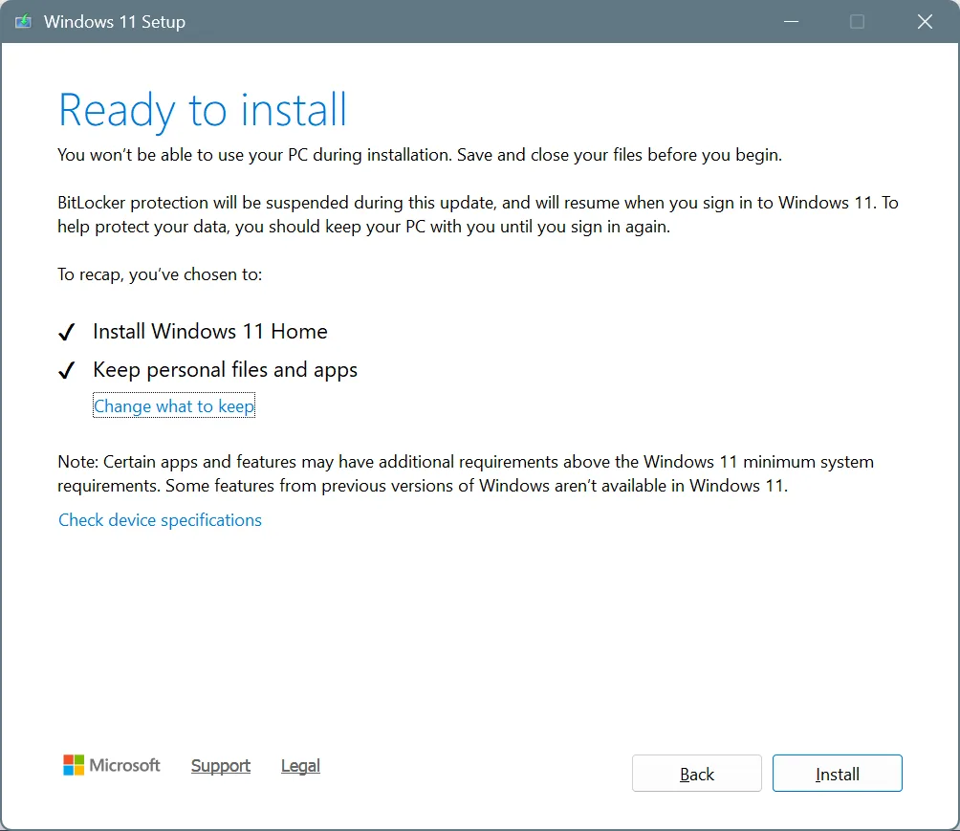Viewport: 960px width, 831px height.
Task: Open the Support link
Action: tap(221, 765)
